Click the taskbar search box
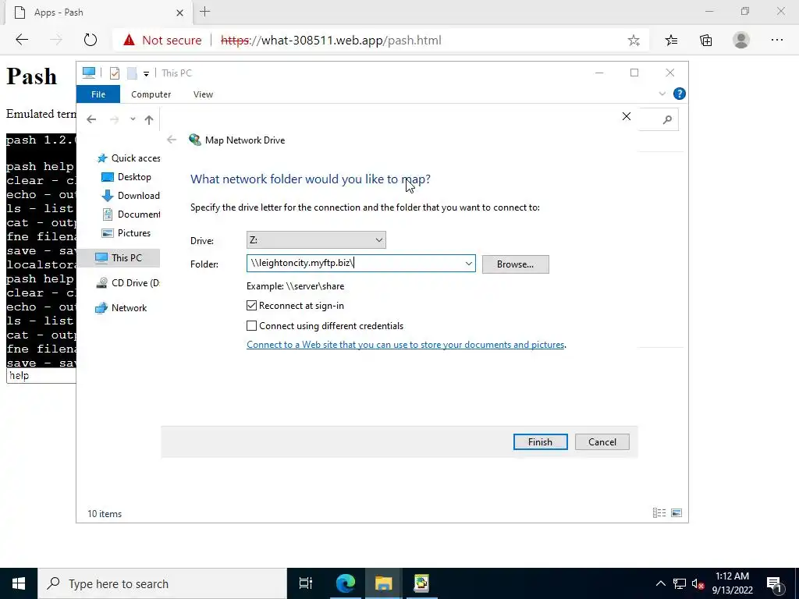The width and height of the screenshot is (799, 599). [162, 583]
